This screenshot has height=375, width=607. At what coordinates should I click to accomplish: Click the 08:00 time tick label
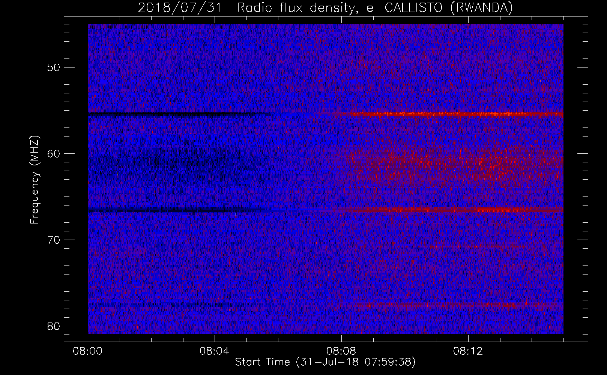click(x=88, y=352)
